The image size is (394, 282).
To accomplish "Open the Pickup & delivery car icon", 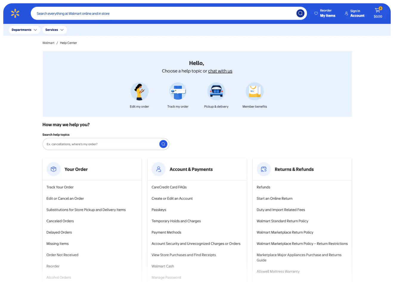I will pyautogui.click(x=216, y=91).
